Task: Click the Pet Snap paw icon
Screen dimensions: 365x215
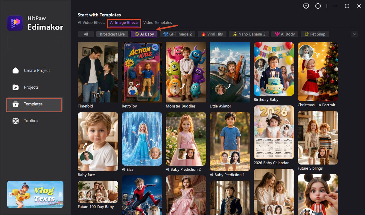Action: [307, 34]
